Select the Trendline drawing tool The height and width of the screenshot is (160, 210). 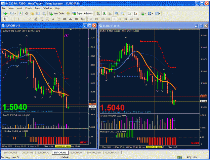[30, 19]
